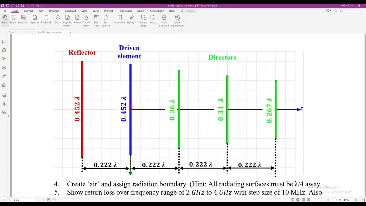Start Edit Text mode
The height and width of the screenshot is (206, 366).
point(96,21)
